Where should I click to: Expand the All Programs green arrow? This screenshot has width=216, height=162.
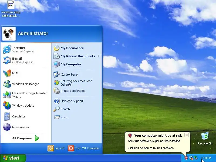click(x=37, y=138)
